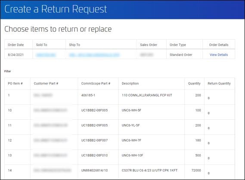Click quantity value 180
This screenshot has height=180, width=245.
tap(198, 140)
